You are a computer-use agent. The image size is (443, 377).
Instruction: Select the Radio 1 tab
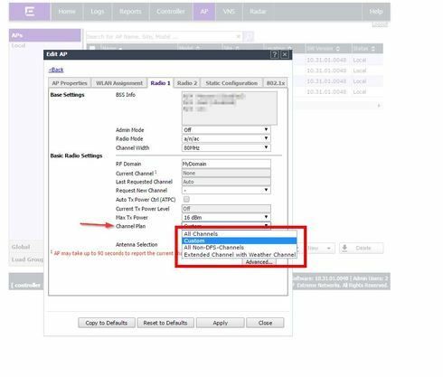[160, 83]
